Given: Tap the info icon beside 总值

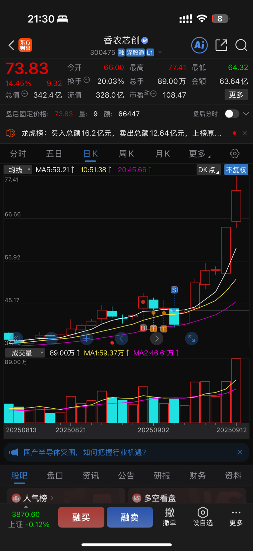Looking at the screenshot, I should point(25,94).
